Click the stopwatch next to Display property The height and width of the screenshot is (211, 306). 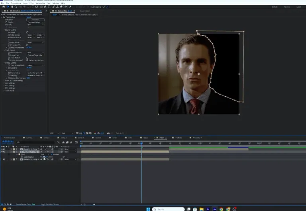click(6, 22)
